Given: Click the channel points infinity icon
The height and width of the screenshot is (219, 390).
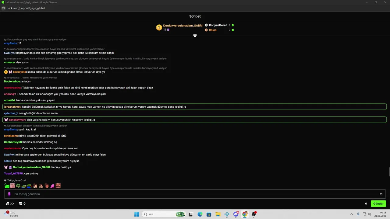Looking at the screenshot, I should tap(10, 204).
